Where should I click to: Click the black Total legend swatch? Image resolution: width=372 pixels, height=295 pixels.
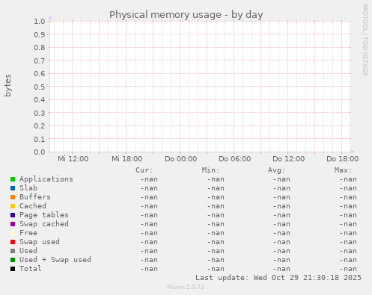(x=13, y=269)
